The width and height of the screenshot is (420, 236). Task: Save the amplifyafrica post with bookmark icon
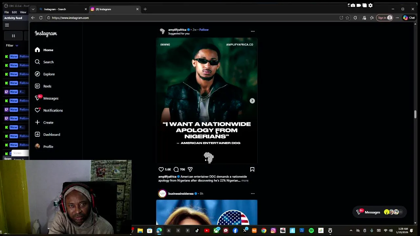[x=252, y=169]
